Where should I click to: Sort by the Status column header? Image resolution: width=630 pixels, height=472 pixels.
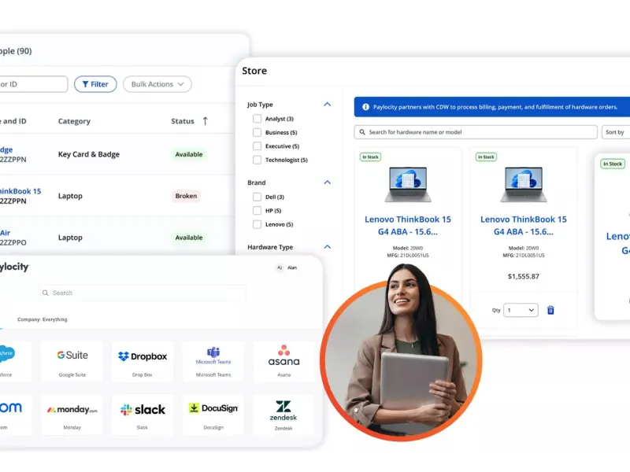189,121
